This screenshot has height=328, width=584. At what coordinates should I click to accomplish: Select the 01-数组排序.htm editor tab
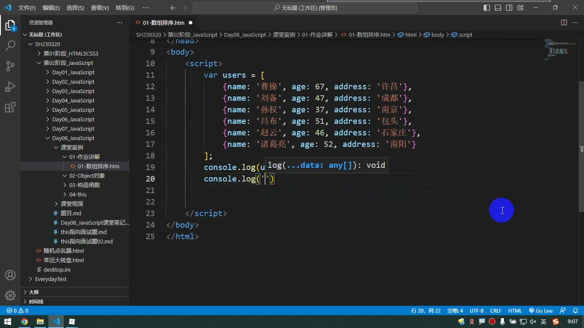click(163, 23)
